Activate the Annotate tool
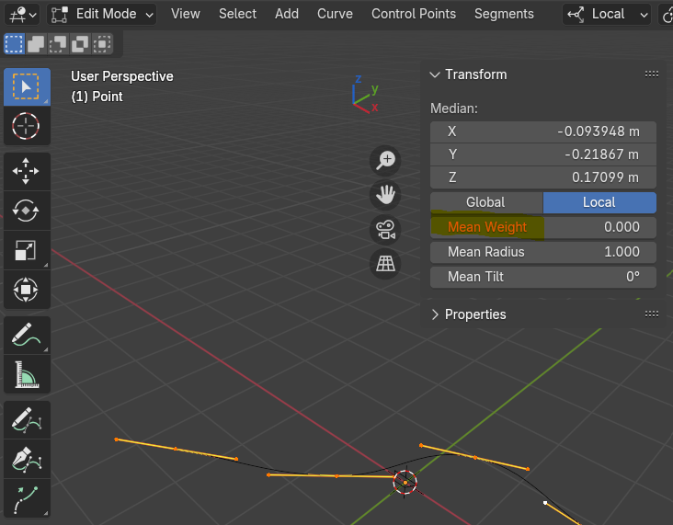The width and height of the screenshot is (673, 525). pos(27,336)
